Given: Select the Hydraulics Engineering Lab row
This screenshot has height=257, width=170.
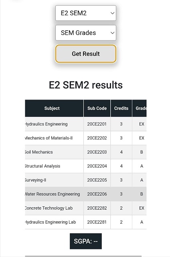Looking at the screenshot, I should [86, 222].
